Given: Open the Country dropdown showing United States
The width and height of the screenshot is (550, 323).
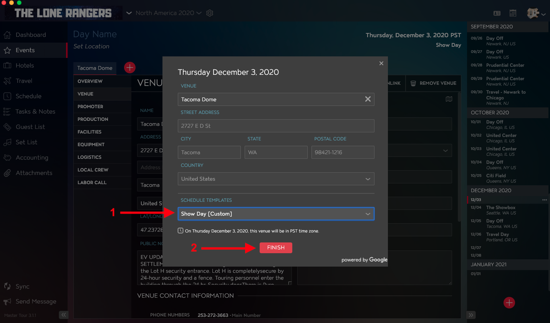Looking at the screenshot, I should 276,179.
